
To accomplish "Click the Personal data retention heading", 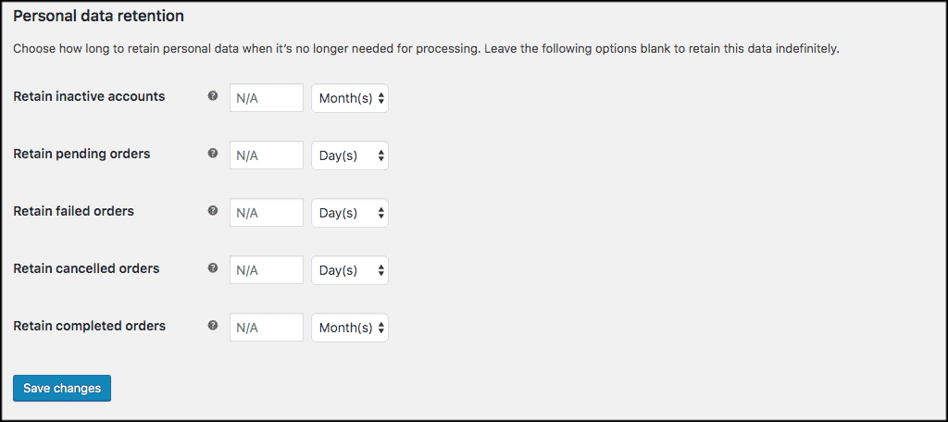I will 98,17.
